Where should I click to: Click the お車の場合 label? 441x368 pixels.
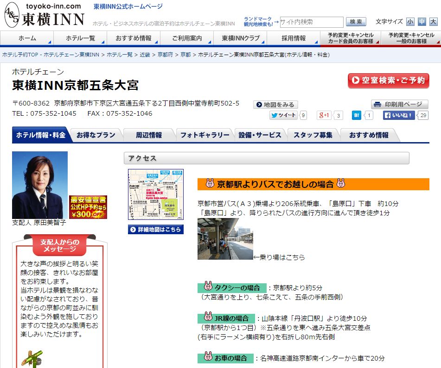[x=225, y=358]
